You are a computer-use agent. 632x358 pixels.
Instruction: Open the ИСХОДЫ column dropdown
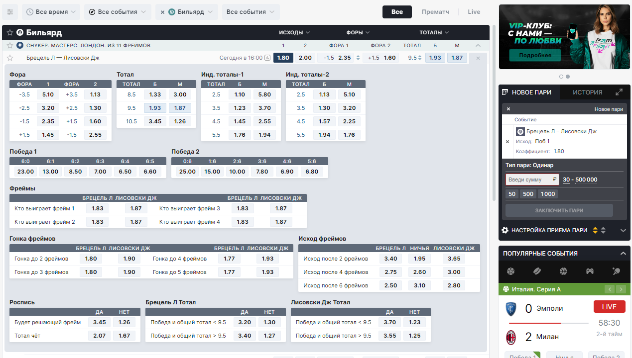tap(294, 33)
